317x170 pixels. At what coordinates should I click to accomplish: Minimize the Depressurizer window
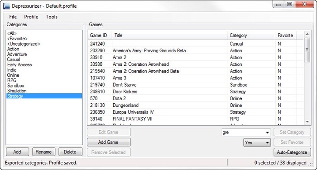(x=279, y=4)
